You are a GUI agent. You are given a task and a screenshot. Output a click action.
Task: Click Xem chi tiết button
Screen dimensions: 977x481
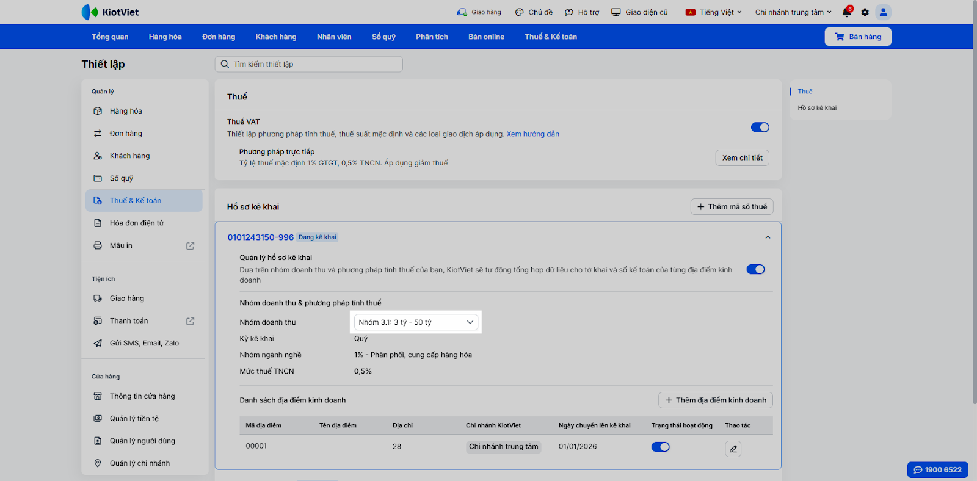tap(743, 158)
